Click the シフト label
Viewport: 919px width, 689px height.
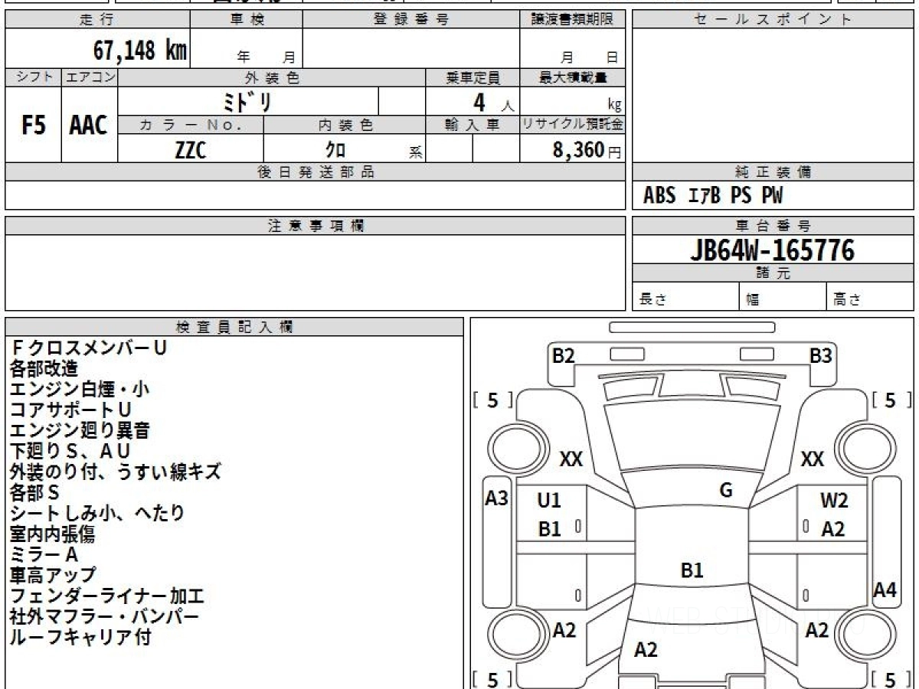click(34, 77)
